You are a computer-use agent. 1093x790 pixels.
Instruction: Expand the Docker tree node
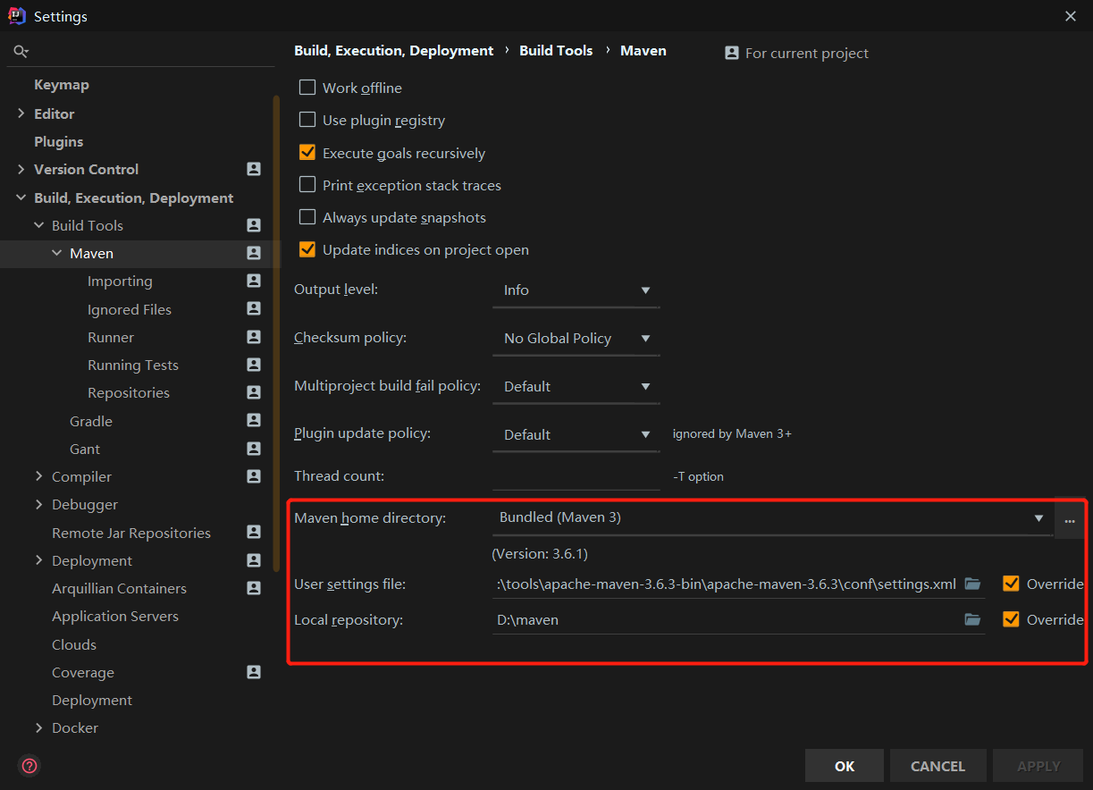click(39, 727)
